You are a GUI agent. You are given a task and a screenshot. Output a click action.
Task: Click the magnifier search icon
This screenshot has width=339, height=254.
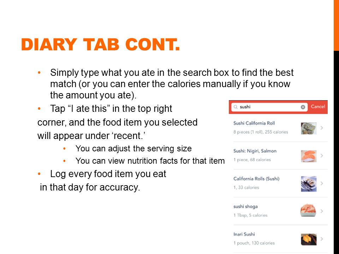(236, 107)
